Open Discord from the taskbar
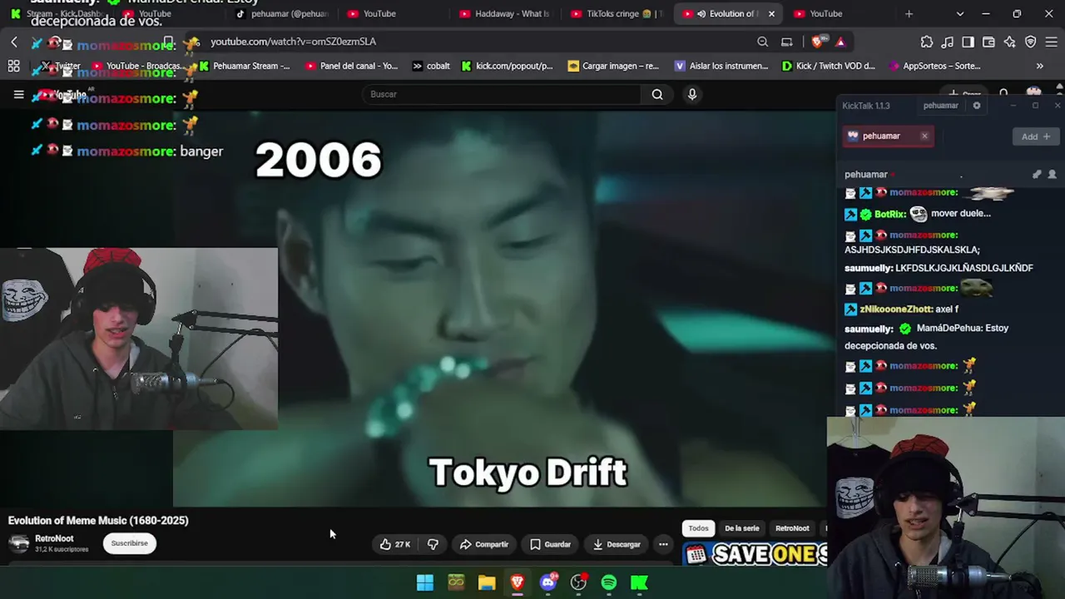This screenshot has width=1065, height=599. pos(548,582)
